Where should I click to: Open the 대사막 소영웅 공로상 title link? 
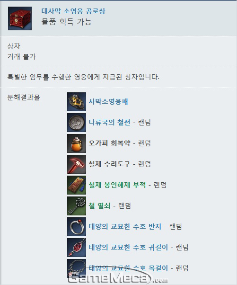[x=73, y=11]
